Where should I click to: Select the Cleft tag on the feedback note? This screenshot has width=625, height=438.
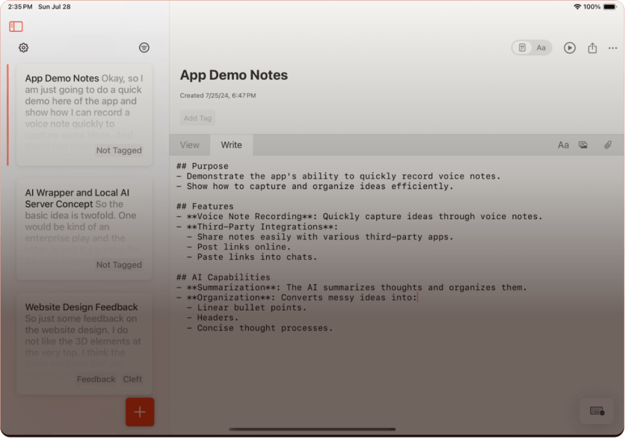[132, 379]
